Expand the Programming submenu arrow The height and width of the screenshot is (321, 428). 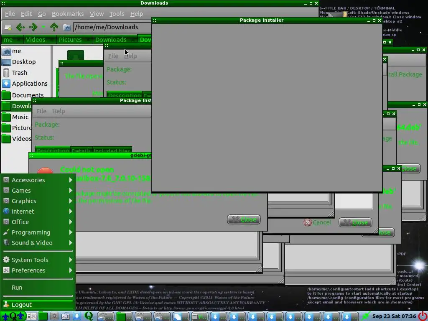[x=71, y=232]
